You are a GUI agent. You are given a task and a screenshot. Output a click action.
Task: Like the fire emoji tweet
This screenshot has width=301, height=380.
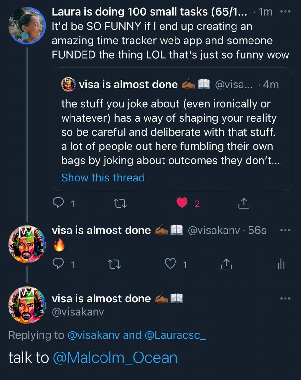pos(171,264)
